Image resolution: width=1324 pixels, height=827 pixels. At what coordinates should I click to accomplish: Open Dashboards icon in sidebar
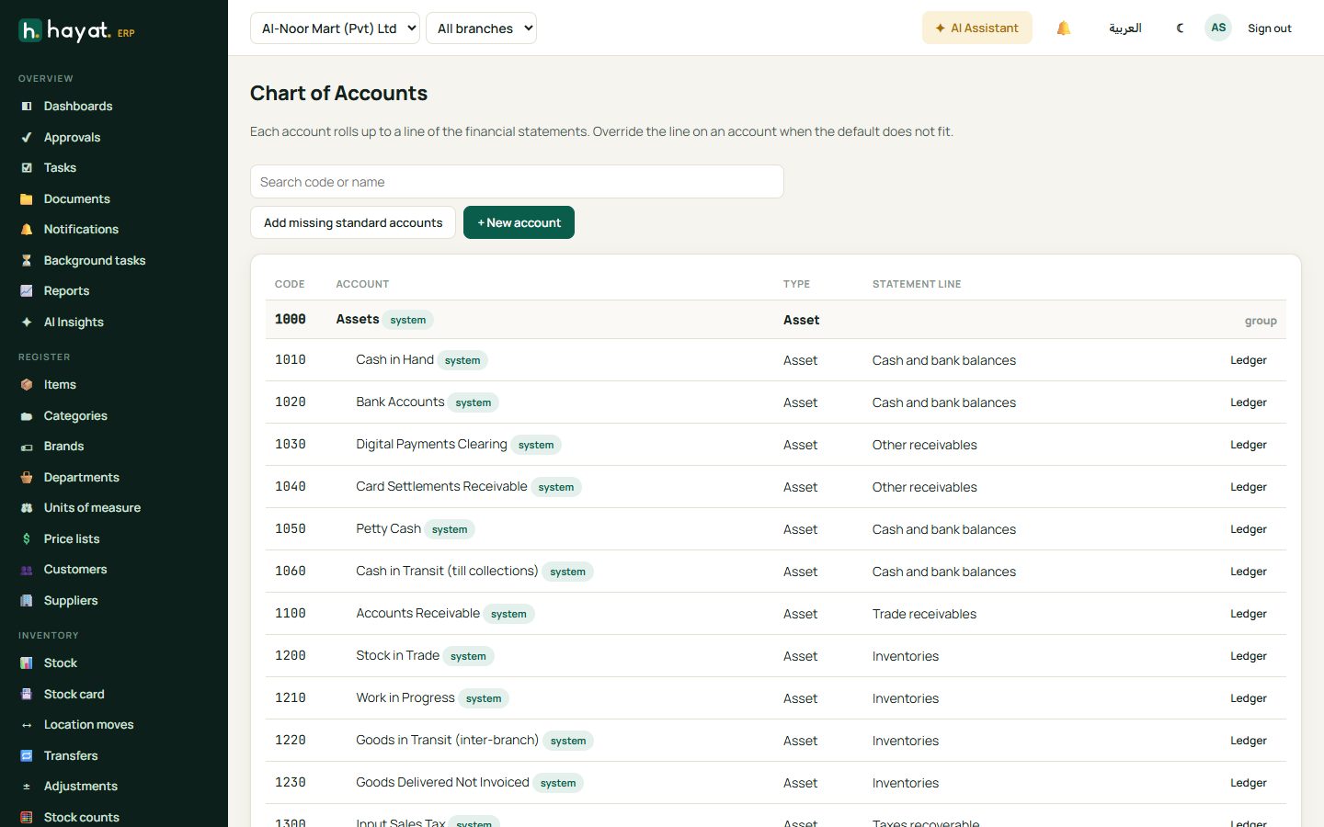27,107
